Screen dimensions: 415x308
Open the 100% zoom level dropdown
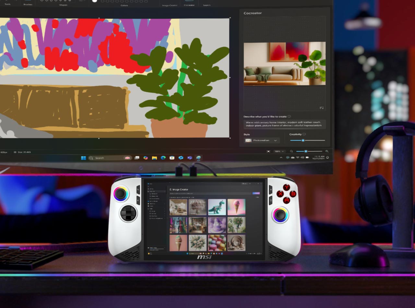pos(279,151)
